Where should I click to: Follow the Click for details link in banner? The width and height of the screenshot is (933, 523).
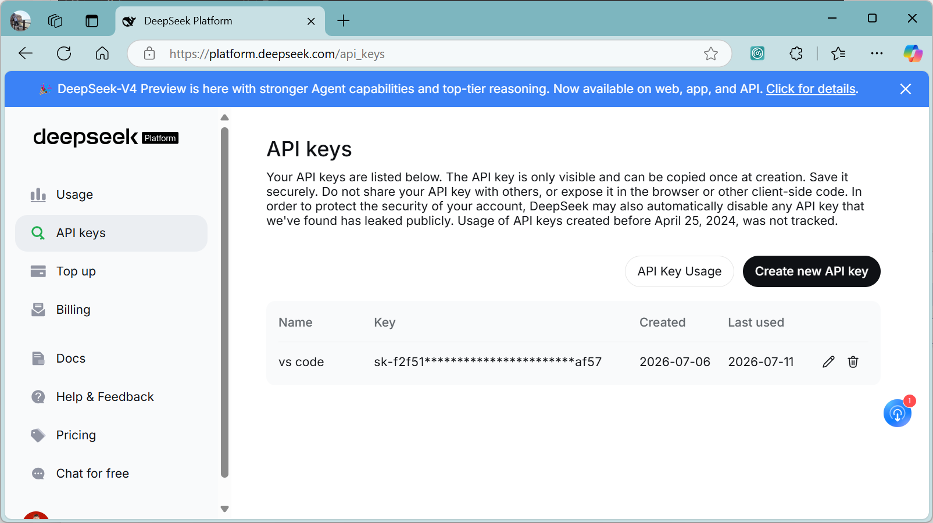[x=811, y=89]
